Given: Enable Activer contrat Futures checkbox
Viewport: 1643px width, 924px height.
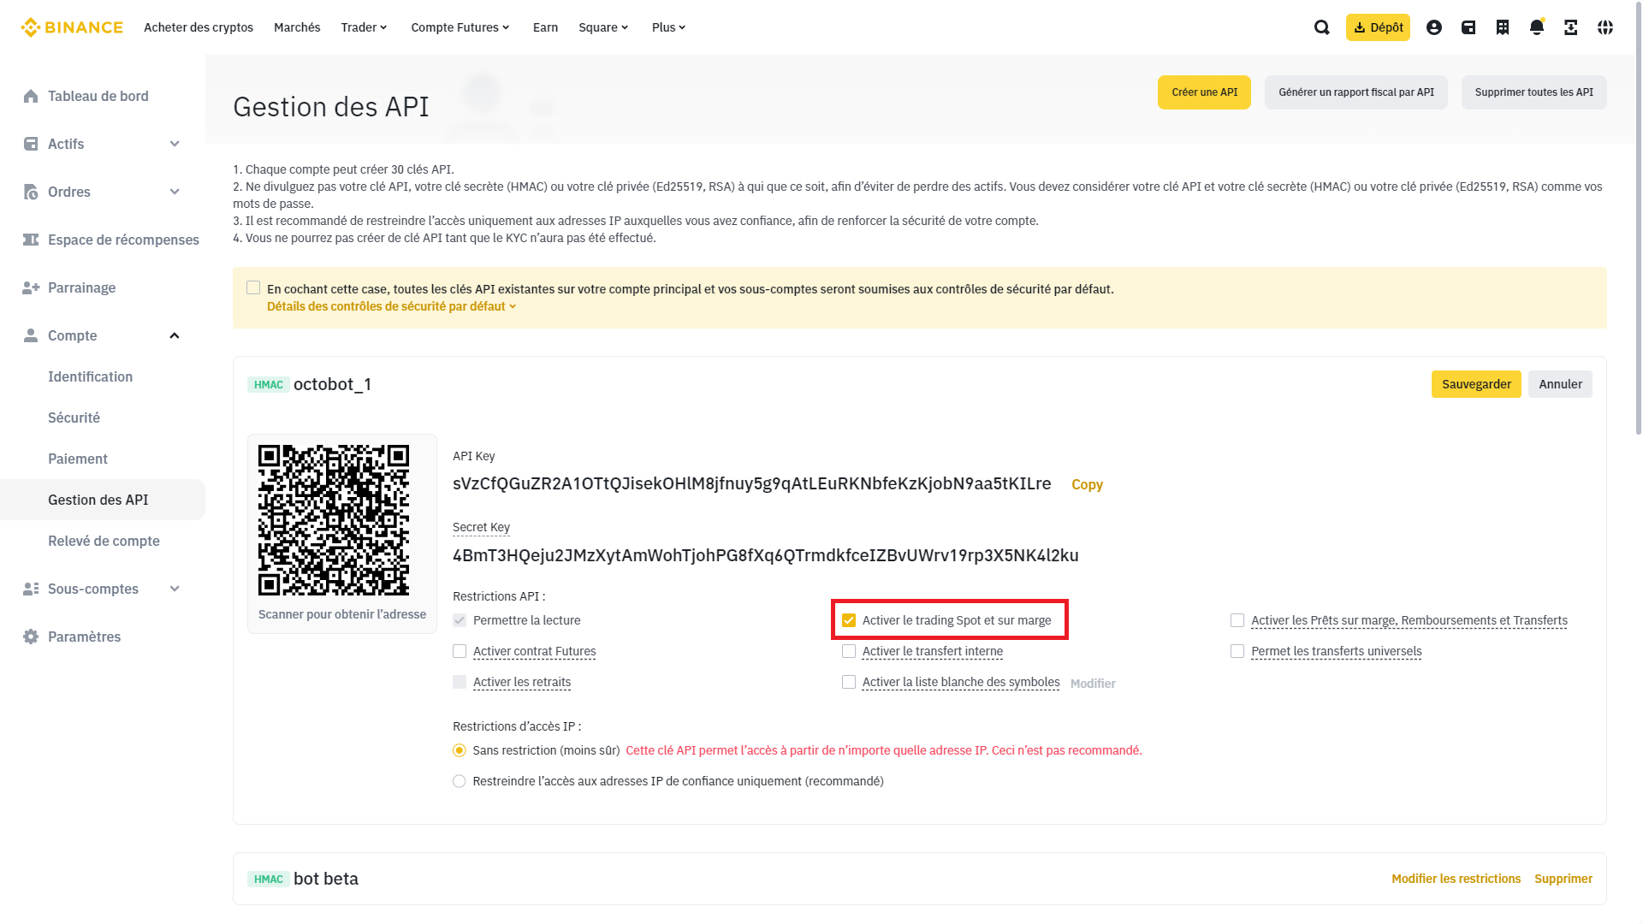Looking at the screenshot, I should pos(460,651).
